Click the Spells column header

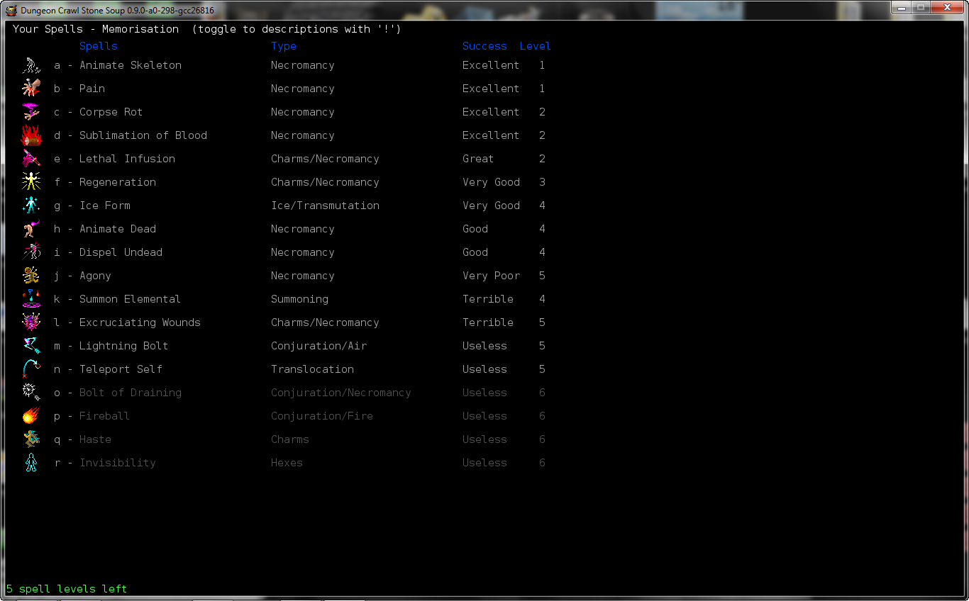(99, 46)
